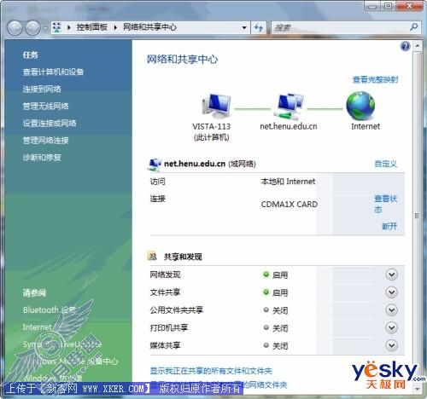Screen dimensions: 427x399
Task: Click the Internet globe icon
Action: [360, 106]
